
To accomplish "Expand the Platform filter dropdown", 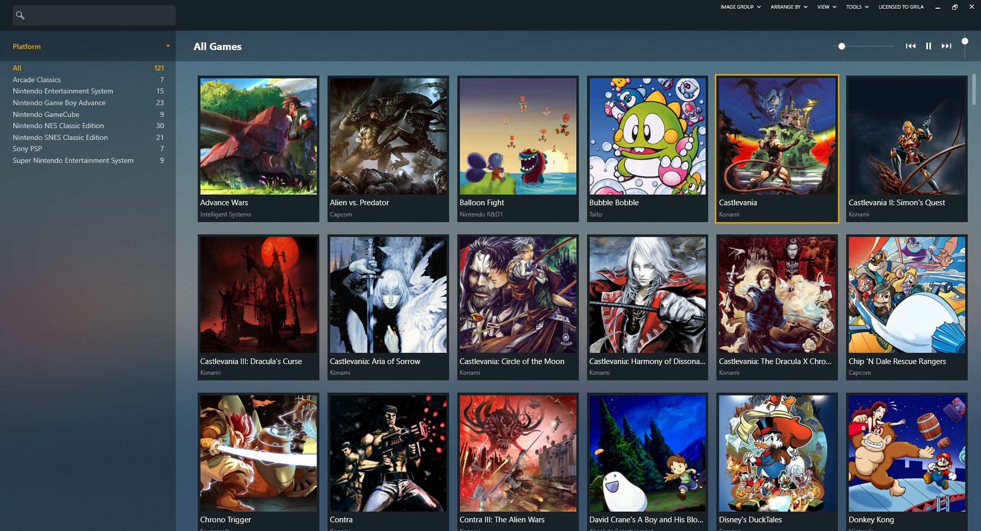I will click(x=168, y=46).
